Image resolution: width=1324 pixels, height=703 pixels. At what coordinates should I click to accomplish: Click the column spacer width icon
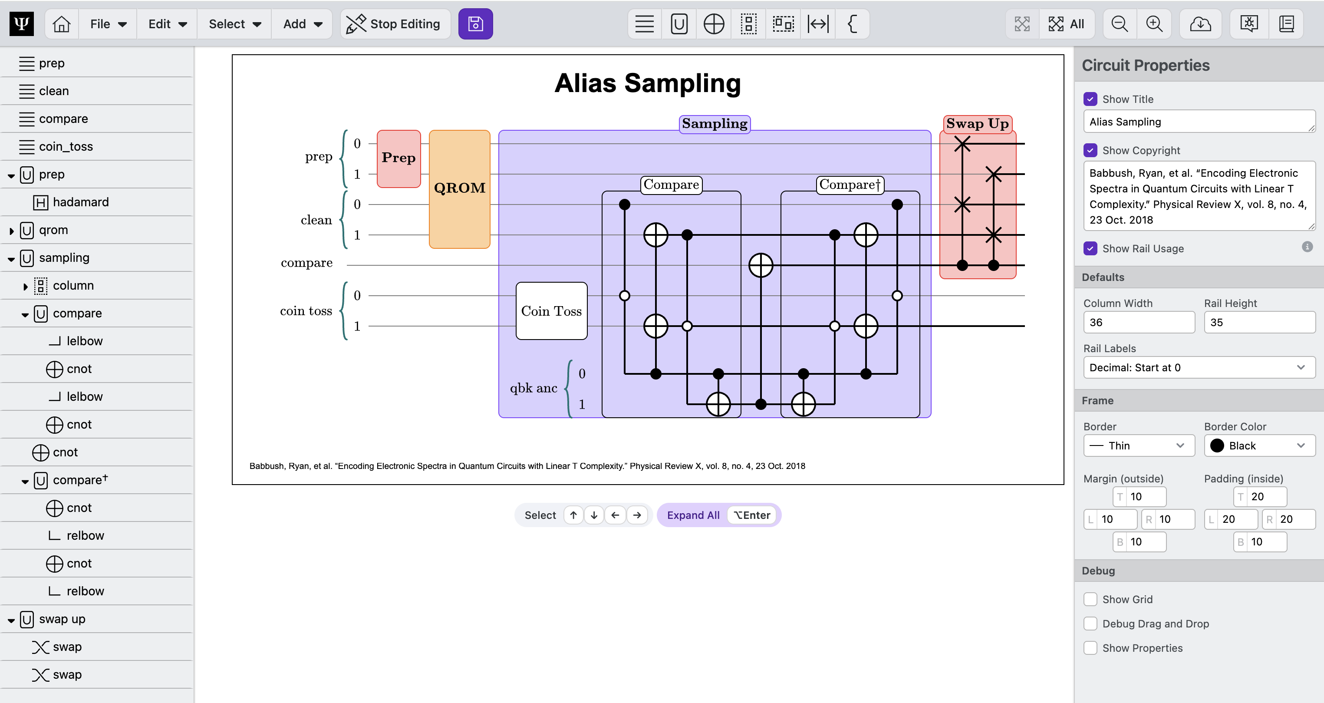(x=817, y=23)
